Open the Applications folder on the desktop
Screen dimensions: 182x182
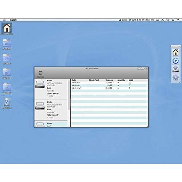point(7,88)
